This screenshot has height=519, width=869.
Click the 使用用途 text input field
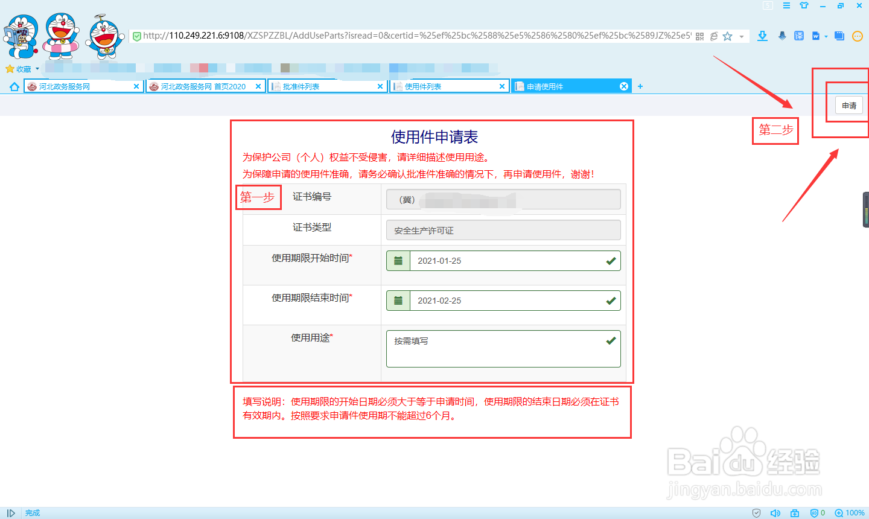pyautogui.click(x=503, y=349)
